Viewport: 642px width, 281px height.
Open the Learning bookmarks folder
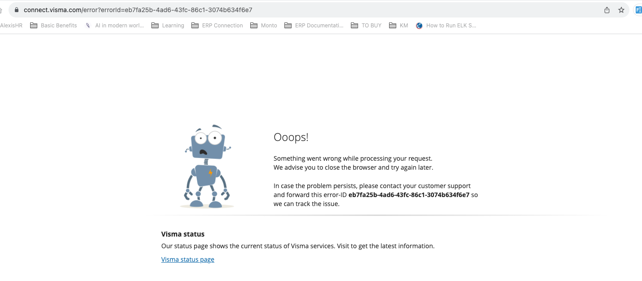(172, 25)
